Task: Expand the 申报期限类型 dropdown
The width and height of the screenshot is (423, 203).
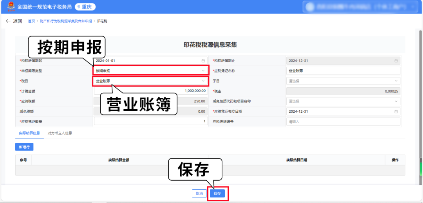Action: 151,71
